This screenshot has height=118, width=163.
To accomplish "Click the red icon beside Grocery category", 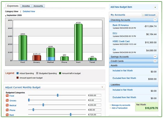I will [7, 100].
